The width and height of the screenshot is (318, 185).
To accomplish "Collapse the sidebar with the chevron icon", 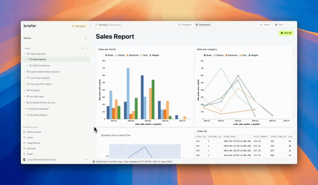I will 90,25.
